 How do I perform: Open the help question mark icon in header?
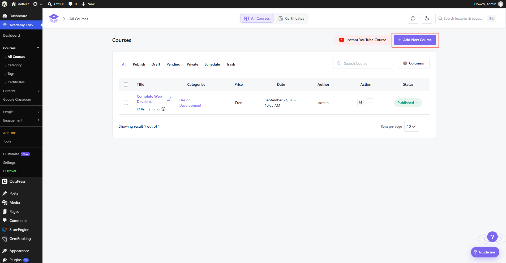[x=413, y=18]
